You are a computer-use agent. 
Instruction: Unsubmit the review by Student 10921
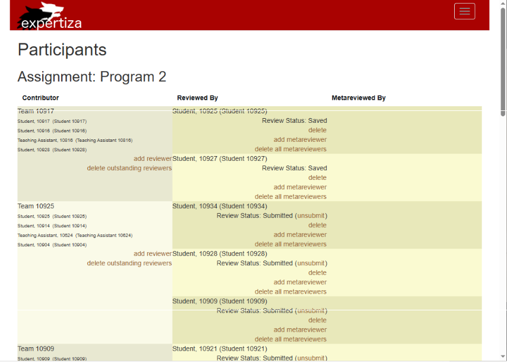point(310,358)
